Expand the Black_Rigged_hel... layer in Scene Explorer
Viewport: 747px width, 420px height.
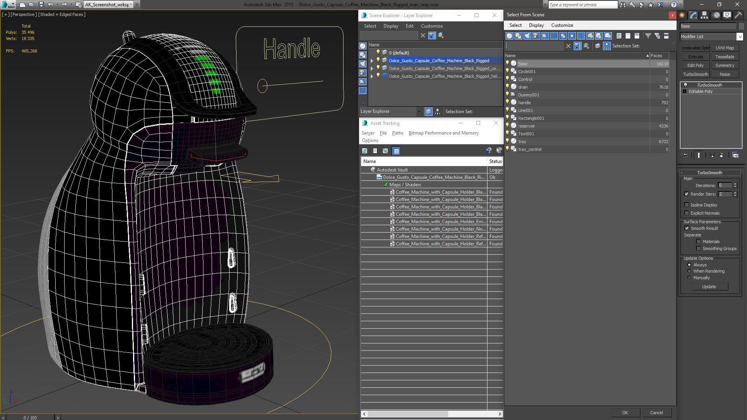372,76
